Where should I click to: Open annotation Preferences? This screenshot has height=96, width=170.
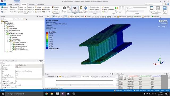pyautogui.click(x=56, y=12)
